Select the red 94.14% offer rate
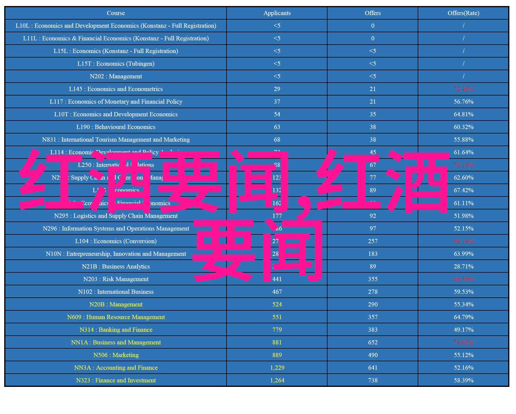The image size is (516, 414). click(464, 241)
